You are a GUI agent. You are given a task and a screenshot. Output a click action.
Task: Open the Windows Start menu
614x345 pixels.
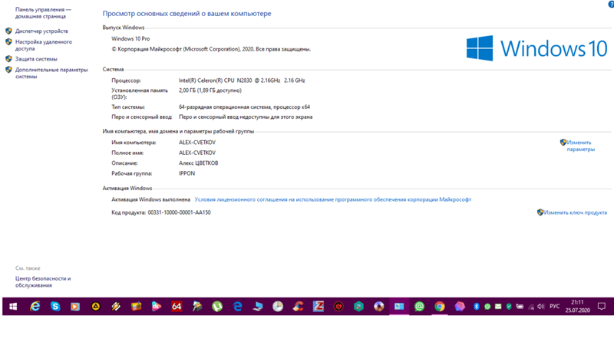point(13,307)
